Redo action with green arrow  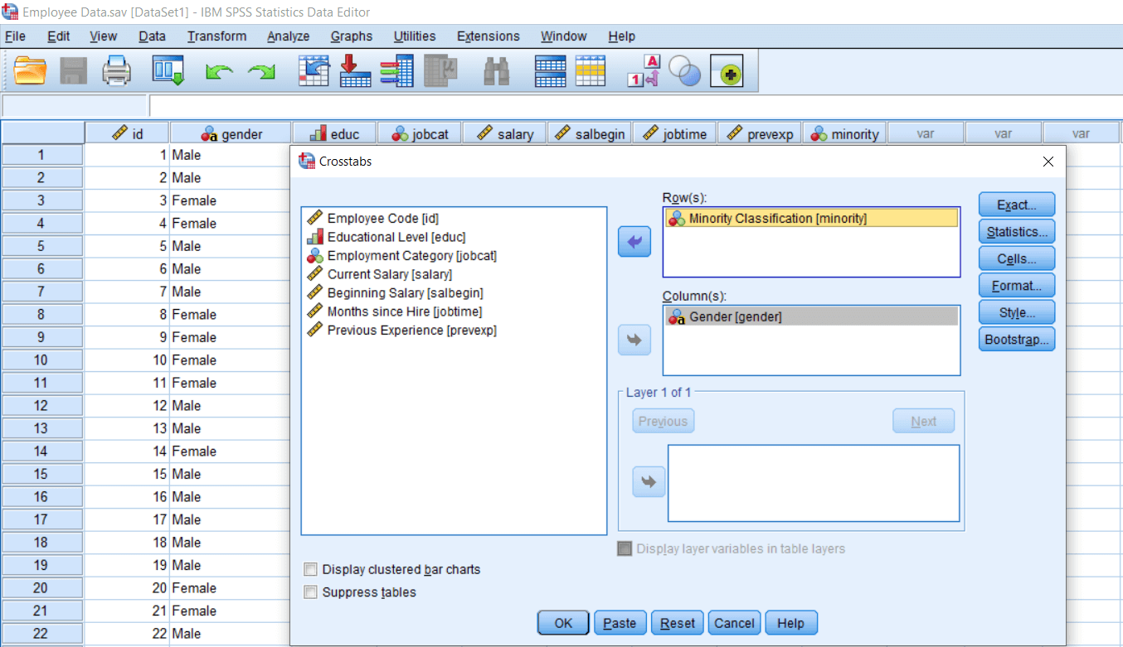[261, 73]
